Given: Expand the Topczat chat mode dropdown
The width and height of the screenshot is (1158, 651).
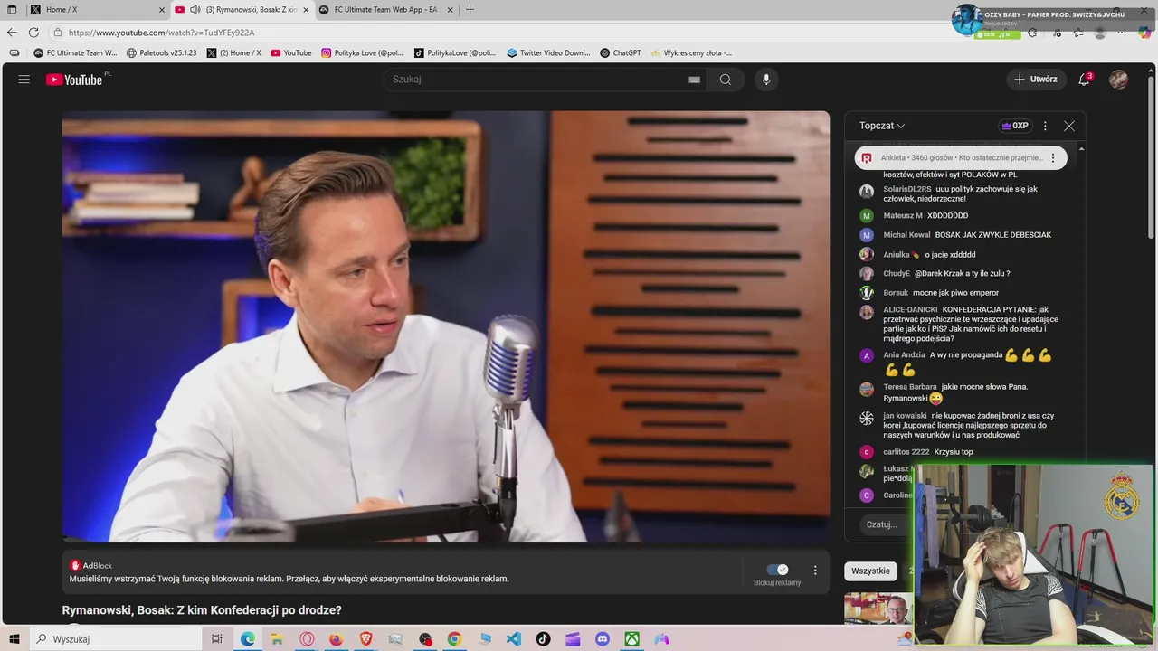Looking at the screenshot, I should 882,126.
